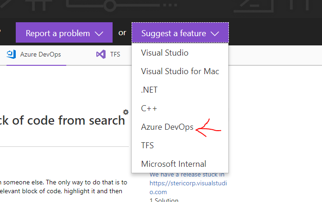Pick the .NET menu entry

[150, 90]
